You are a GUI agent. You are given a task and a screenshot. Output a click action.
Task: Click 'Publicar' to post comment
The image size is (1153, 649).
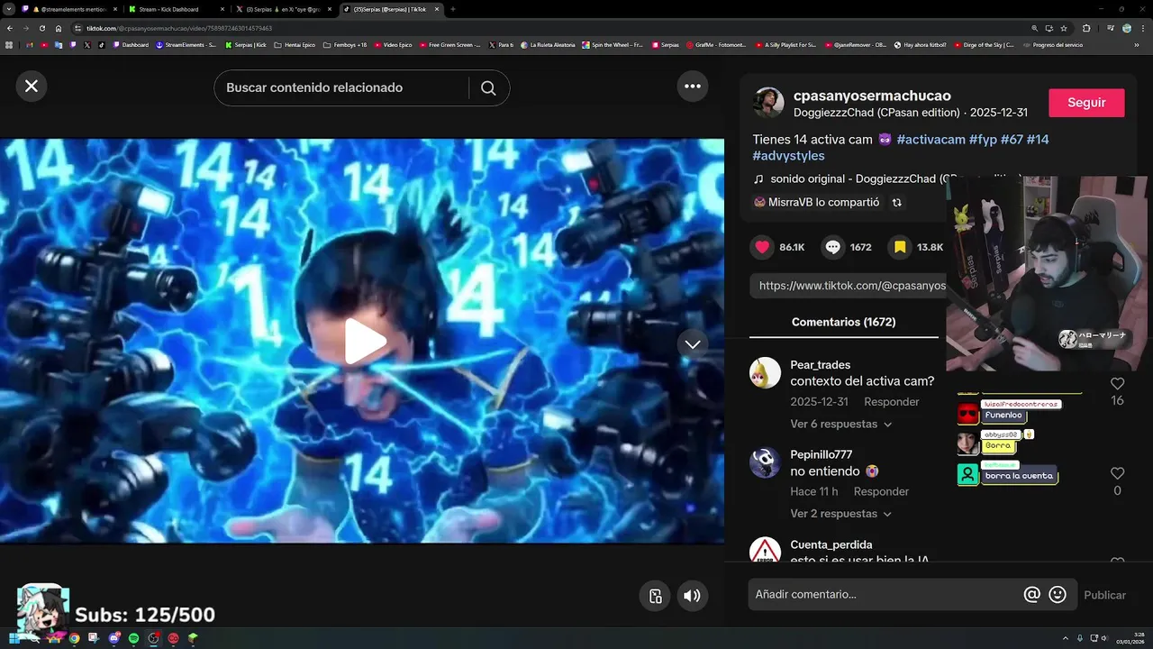[x=1104, y=595]
